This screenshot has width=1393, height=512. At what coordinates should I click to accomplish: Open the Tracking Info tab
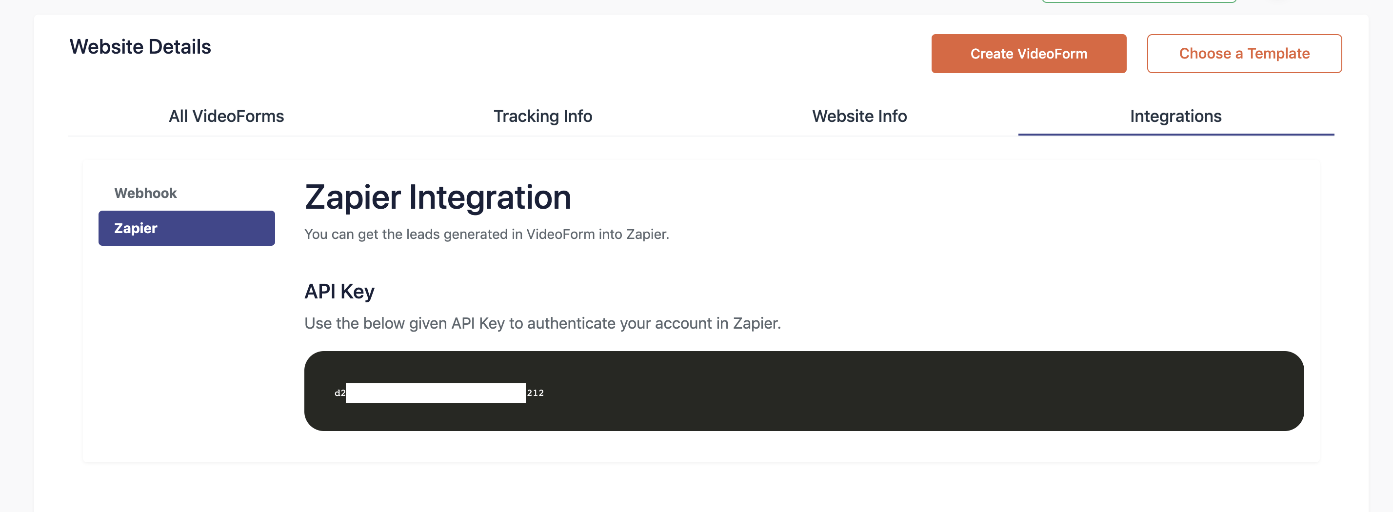click(x=542, y=116)
